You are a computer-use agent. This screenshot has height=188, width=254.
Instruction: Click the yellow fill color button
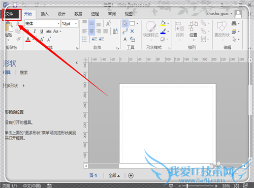click(163, 23)
